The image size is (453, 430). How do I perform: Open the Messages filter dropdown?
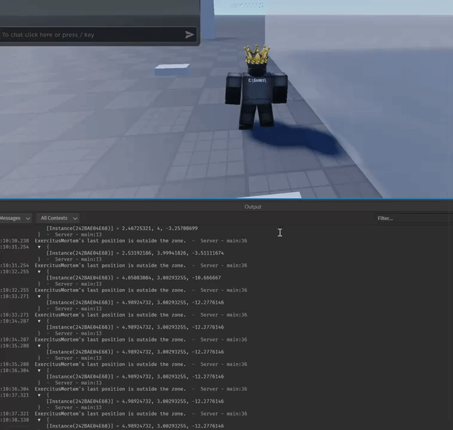(x=15, y=219)
